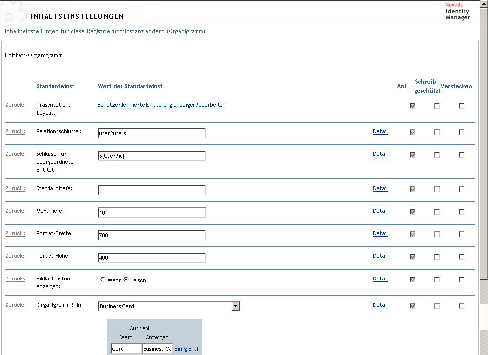Check Schreibgeschützt for Relationsschlüssel

click(x=437, y=132)
